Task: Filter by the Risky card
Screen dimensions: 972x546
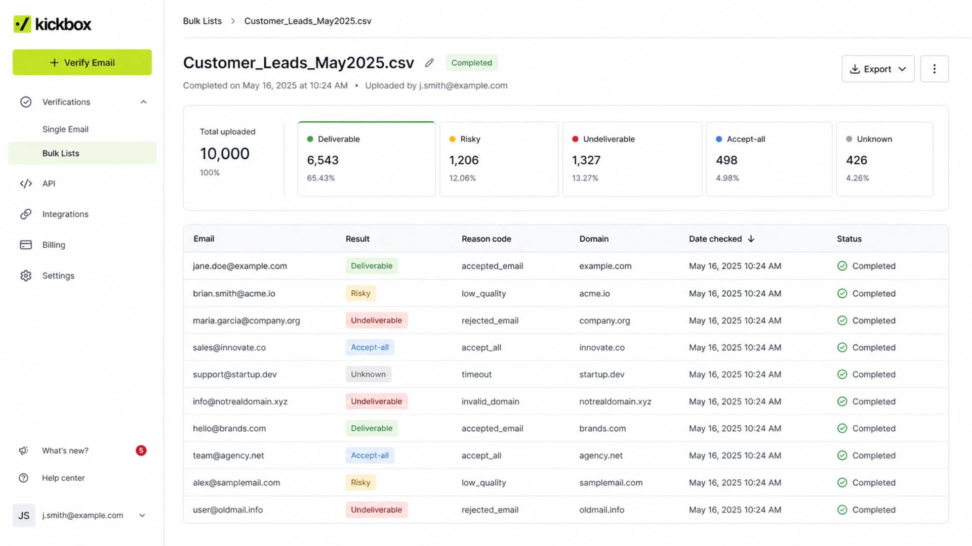Action: coord(499,159)
